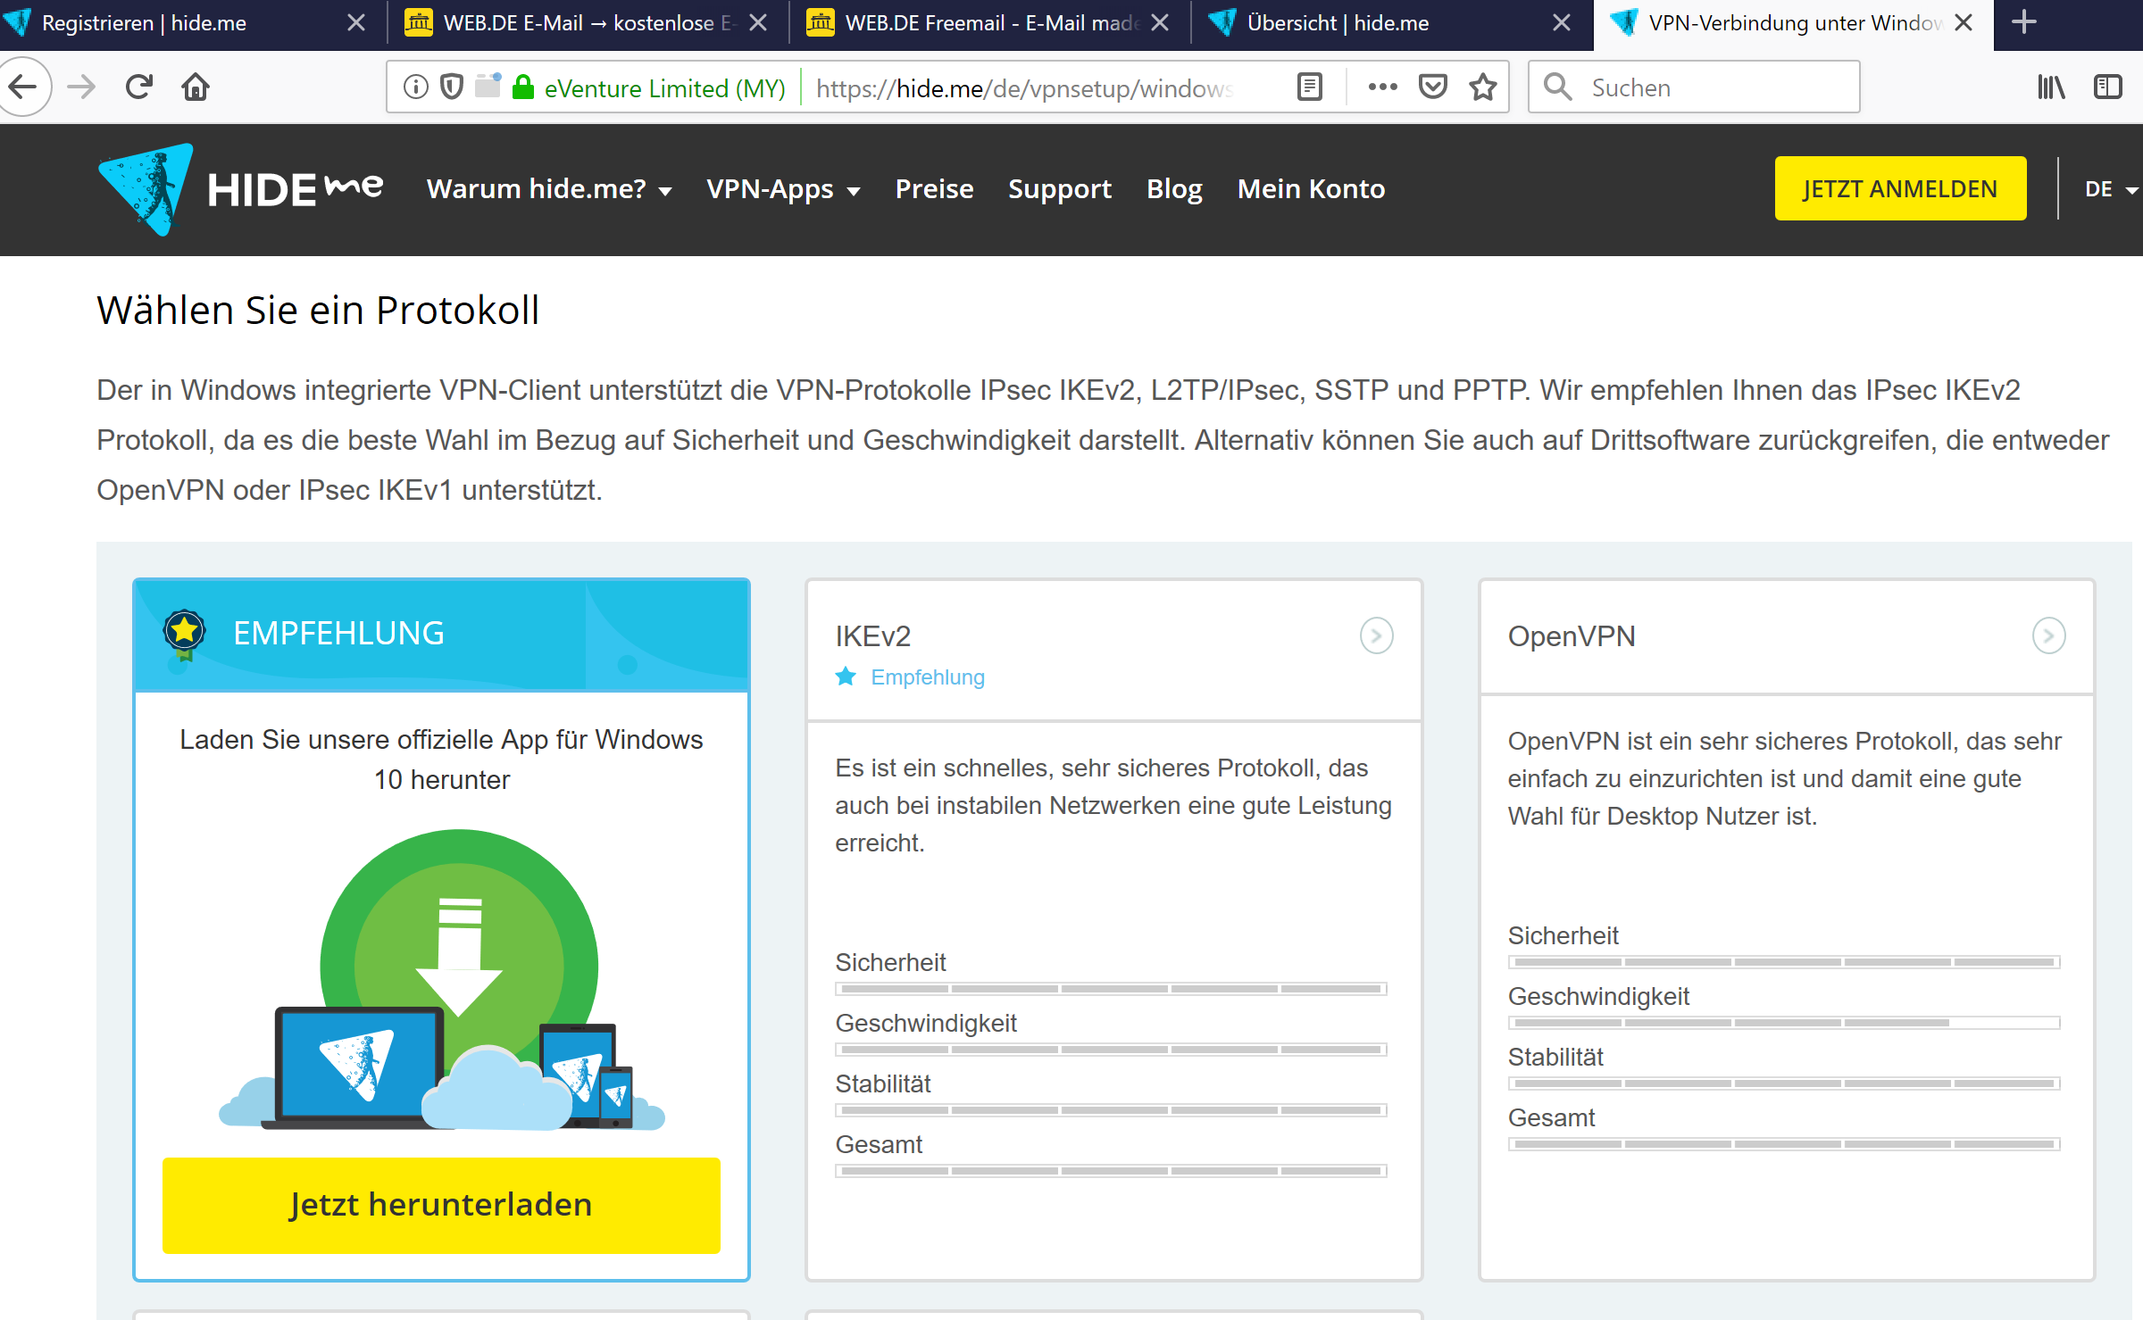Screen dimensions: 2143x1320
Task: Click the OpenVPN card arrow circle icon
Action: (2048, 635)
